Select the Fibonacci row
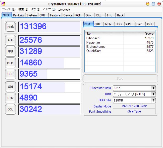Image resolution: width=163 pixels, height=148 pixels. coord(120,38)
